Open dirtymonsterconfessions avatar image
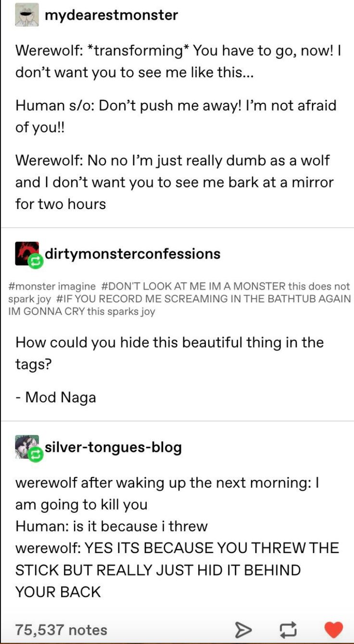354x644 pixels. click(27, 253)
